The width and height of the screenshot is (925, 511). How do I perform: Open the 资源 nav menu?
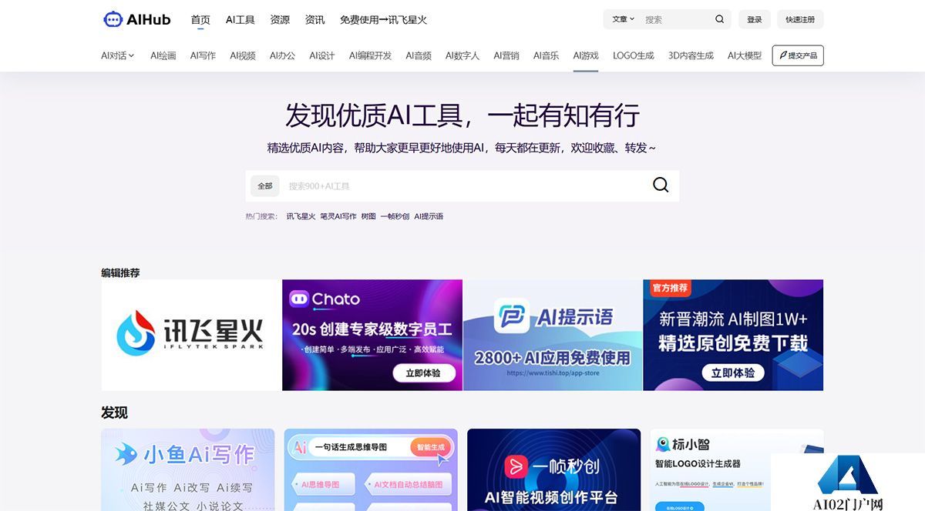click(x=280, y=20)
